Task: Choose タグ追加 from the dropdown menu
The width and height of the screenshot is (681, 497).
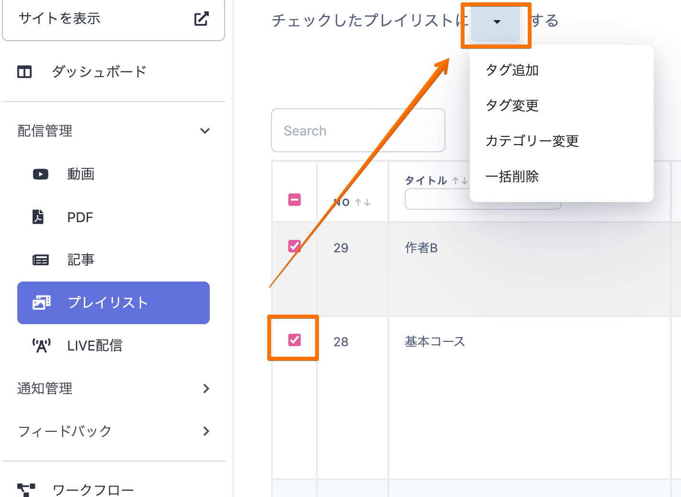Action: click(512, 70)
